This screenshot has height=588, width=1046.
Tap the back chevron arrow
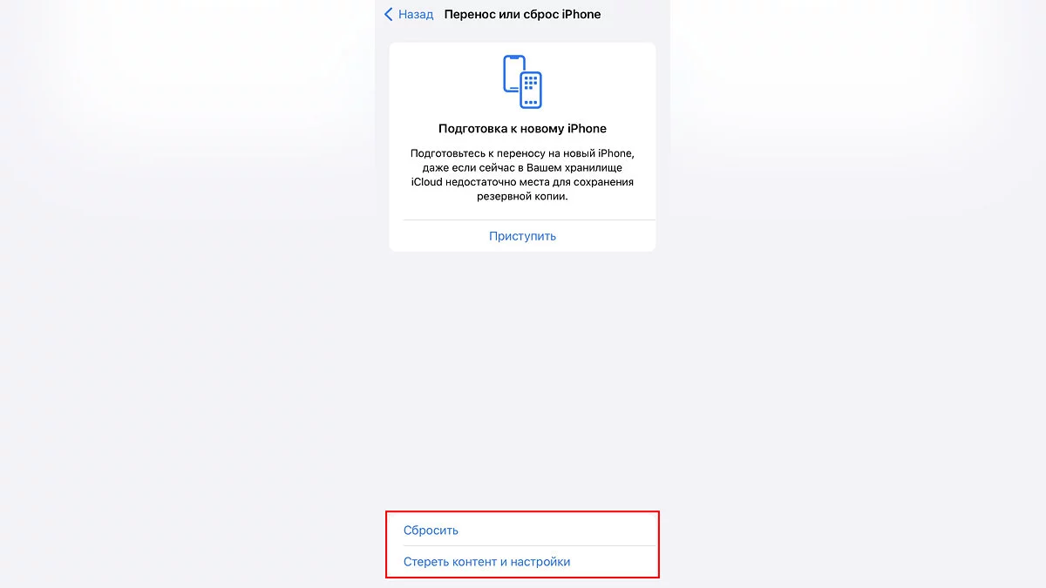click(x=389, y=15)
